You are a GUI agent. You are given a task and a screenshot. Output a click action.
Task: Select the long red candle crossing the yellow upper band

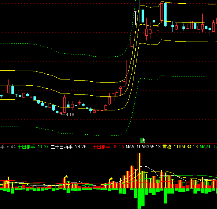(128, 72)
